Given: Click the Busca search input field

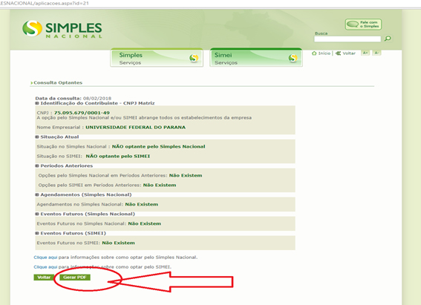Looking at the screenshot, I should pyautogui.click(x=347, y=39).
